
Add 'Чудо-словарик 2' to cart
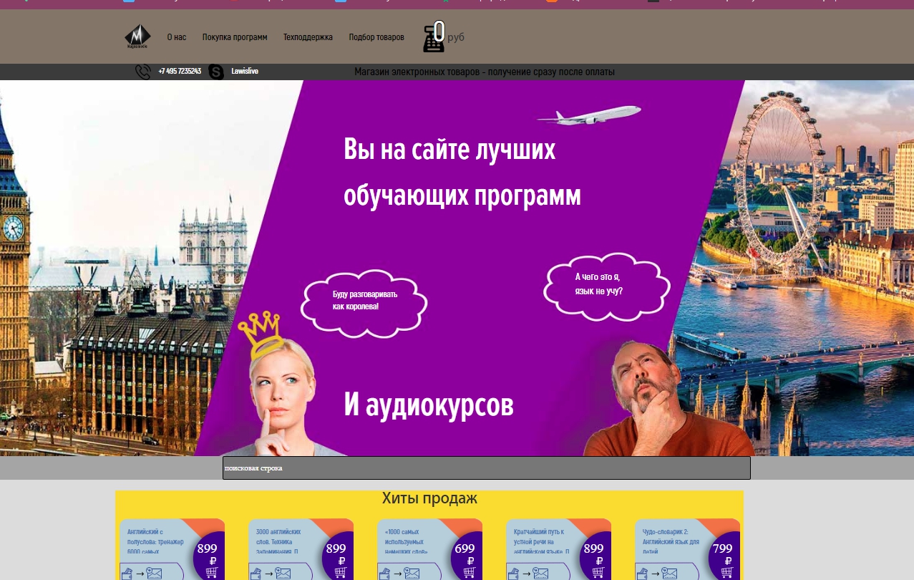[727, 573]
